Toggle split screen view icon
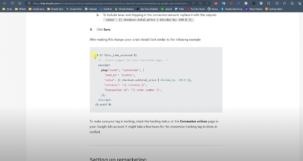Viewport: 303px width, 161px height. [277, 3]
